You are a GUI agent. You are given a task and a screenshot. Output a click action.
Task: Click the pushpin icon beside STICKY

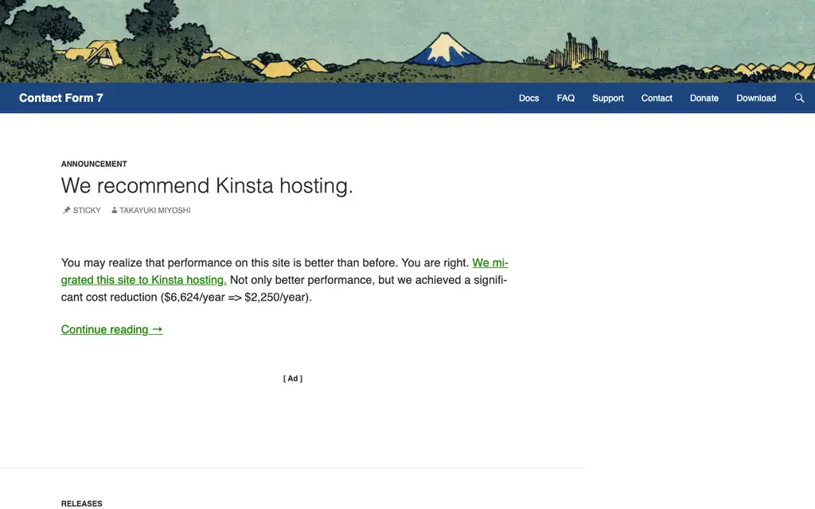[x=66, y=210]
